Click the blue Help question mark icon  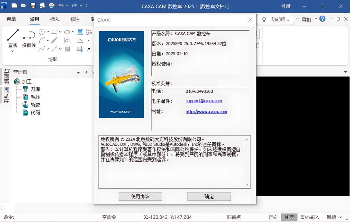point(322,19)
